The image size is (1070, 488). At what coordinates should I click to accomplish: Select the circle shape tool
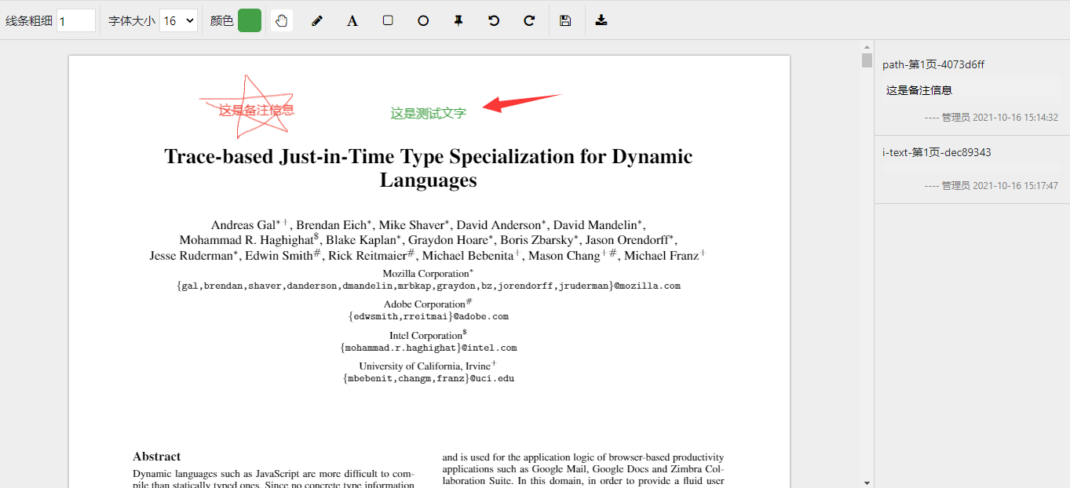(423, 20)
